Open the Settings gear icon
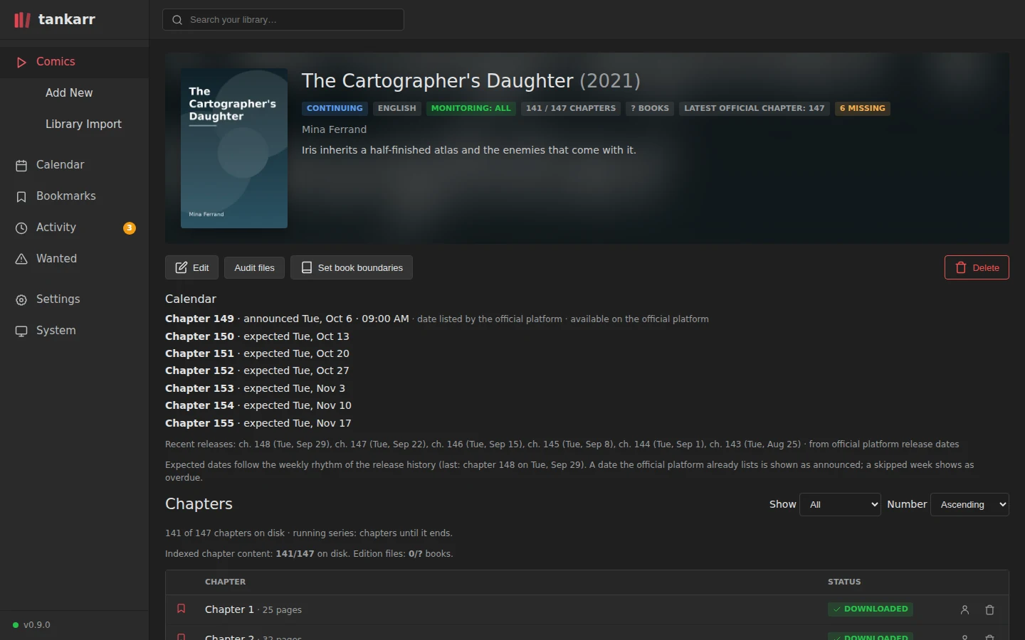The width and height of the screenshot is (1025, 640). [x=21, y=299]
